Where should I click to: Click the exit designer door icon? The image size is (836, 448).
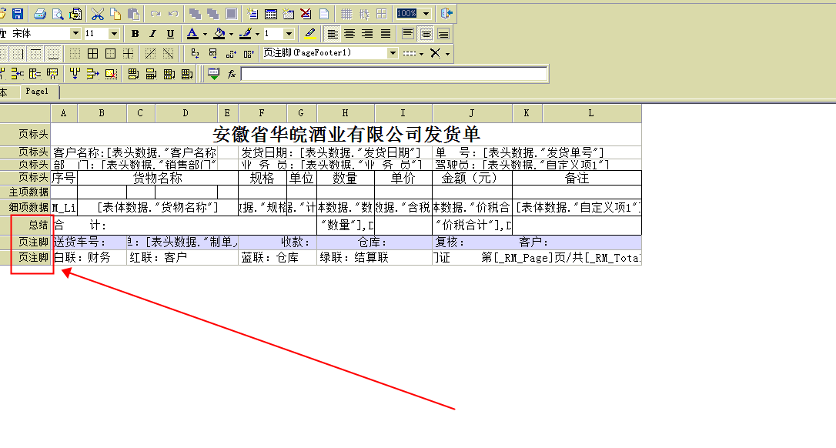[x=446, y=13]
